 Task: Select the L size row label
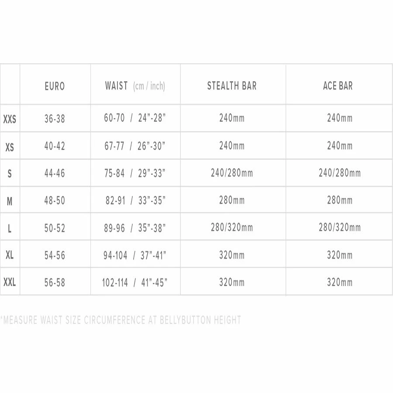[x=10, y=228]
